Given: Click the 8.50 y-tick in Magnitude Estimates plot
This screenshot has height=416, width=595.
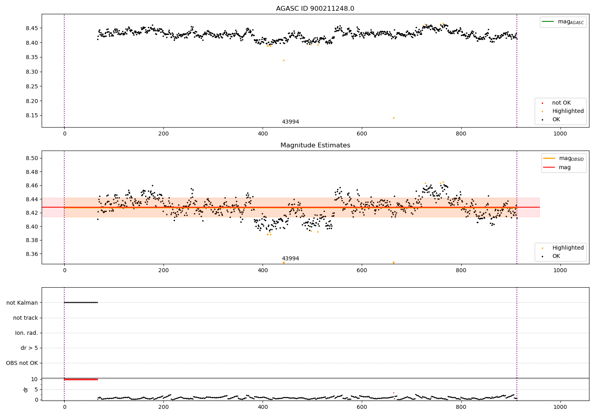Looking at the screenshot, I should pos(32,158).
